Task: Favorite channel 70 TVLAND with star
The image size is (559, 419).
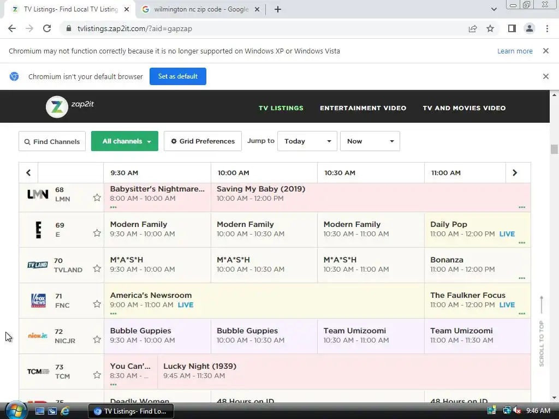Action: (97, 268)
